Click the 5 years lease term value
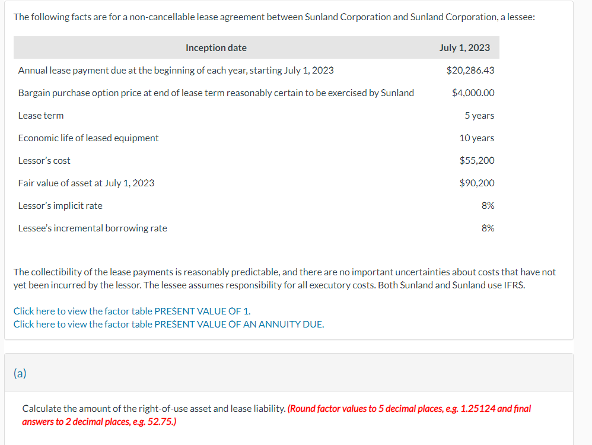 point(479,116)
